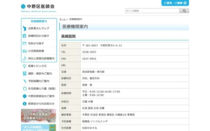Click the まちの保健室 banner
This screenshot has height=131, width=210.
[x=38, y=127]
